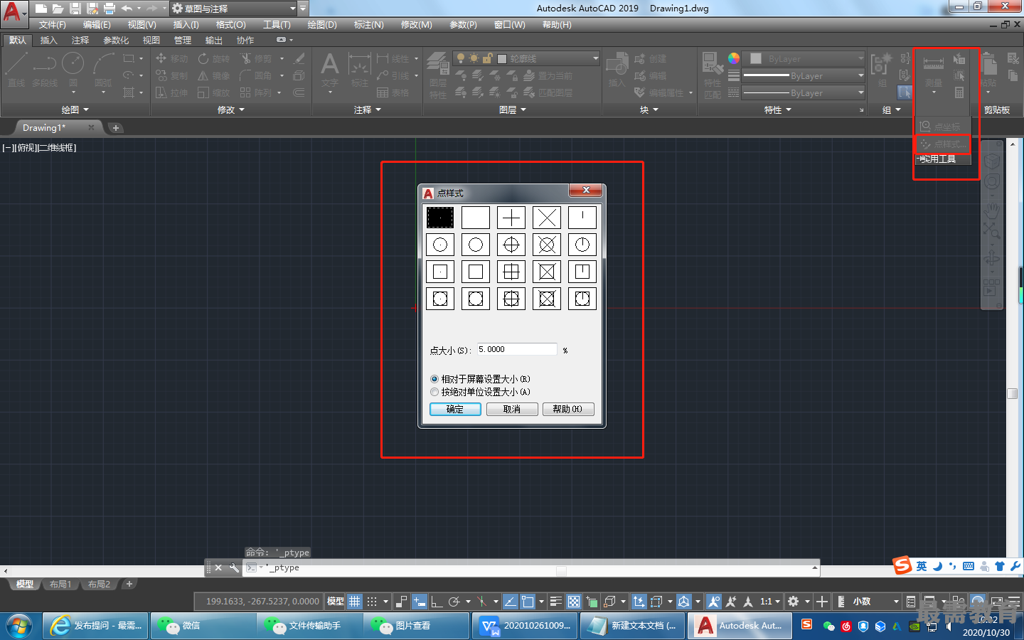
Task: Choose the Mirror (镜像) tool
Action: tap(214, 75)
